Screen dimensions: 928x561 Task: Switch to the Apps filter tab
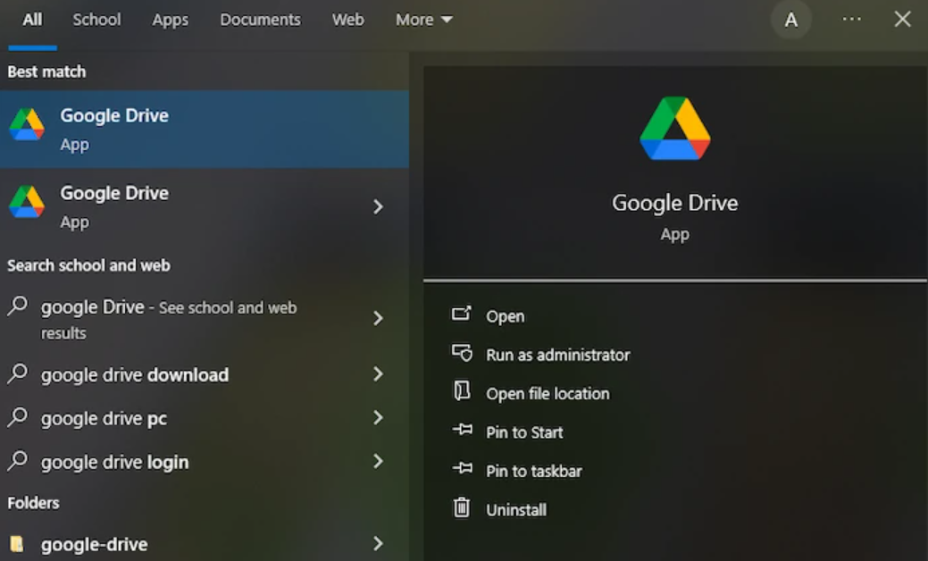[169, 19]
